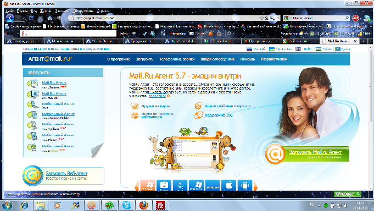Screen dimensions: 374x211
Task: Reload the page with the refresh icon
Action: pyautogui.click(x=31, y=18)
